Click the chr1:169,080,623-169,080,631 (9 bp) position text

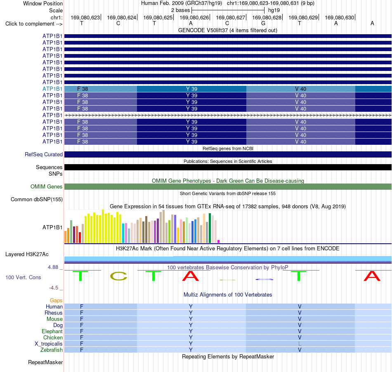point(271,3)
